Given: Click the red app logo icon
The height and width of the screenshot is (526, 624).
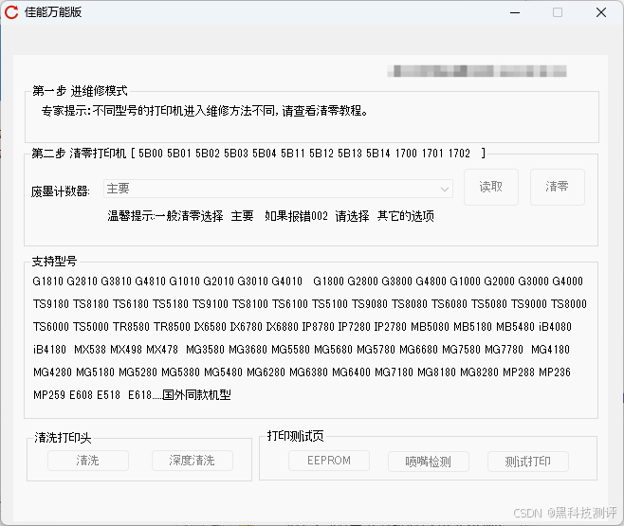Looking at the screenshot, I should pos(11,12).
